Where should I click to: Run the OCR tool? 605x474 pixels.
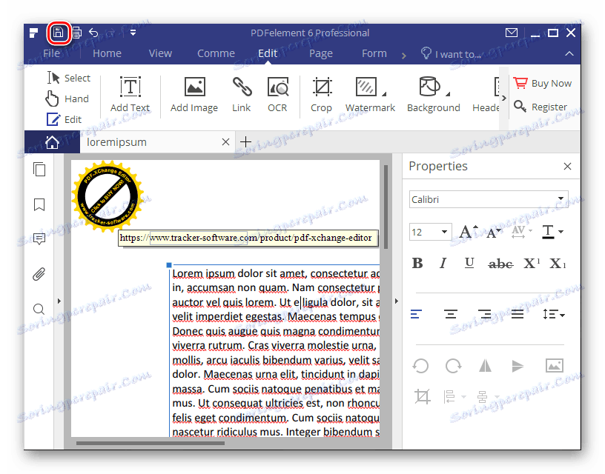[x=277, y=94]
